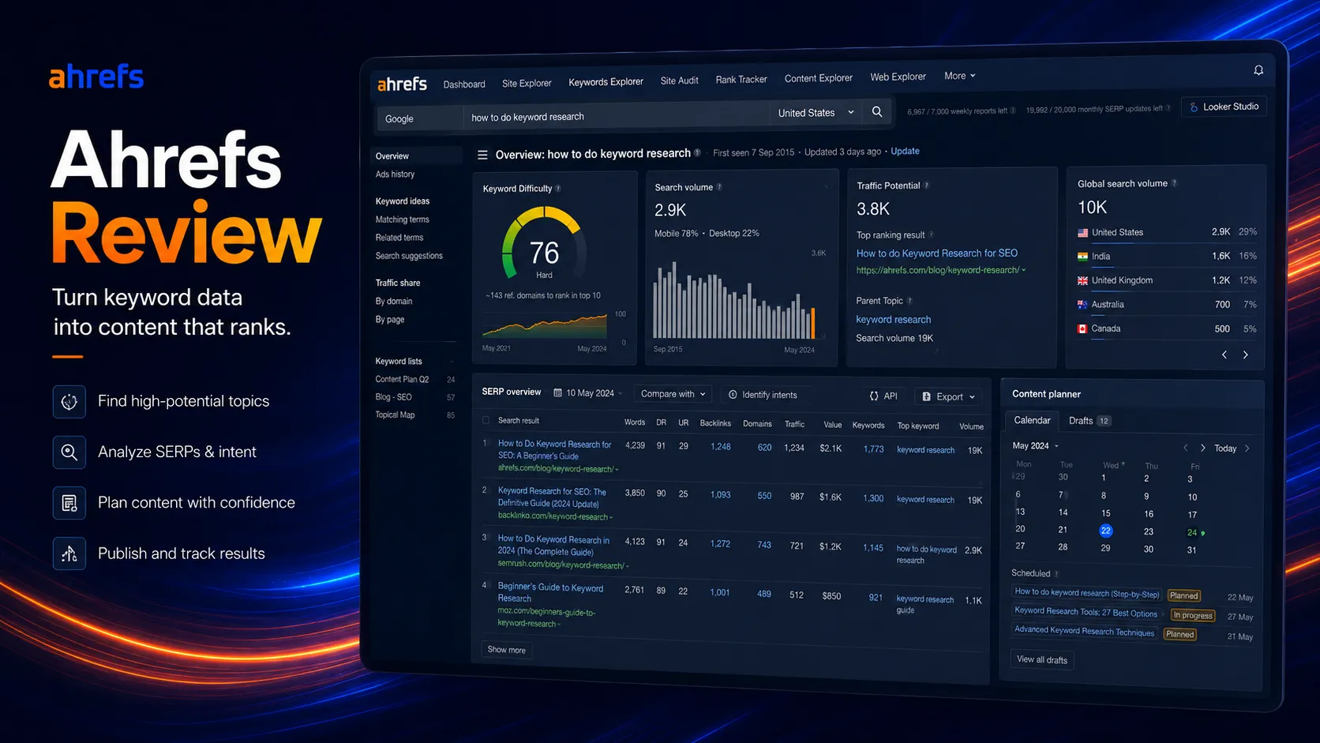Open the Site Explorer menu item
This screenshot has width=1320, height=743.
pos(527,83)
